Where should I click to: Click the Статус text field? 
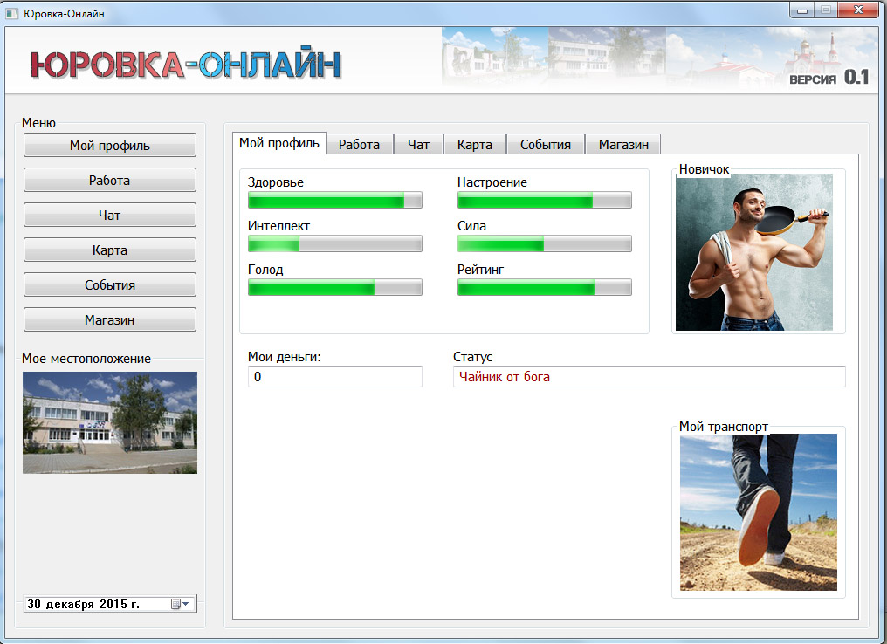pos(649,377)
